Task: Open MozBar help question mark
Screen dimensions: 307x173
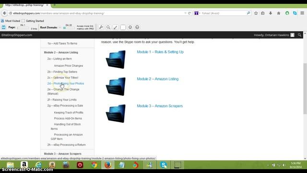Action: click(137, 27)
